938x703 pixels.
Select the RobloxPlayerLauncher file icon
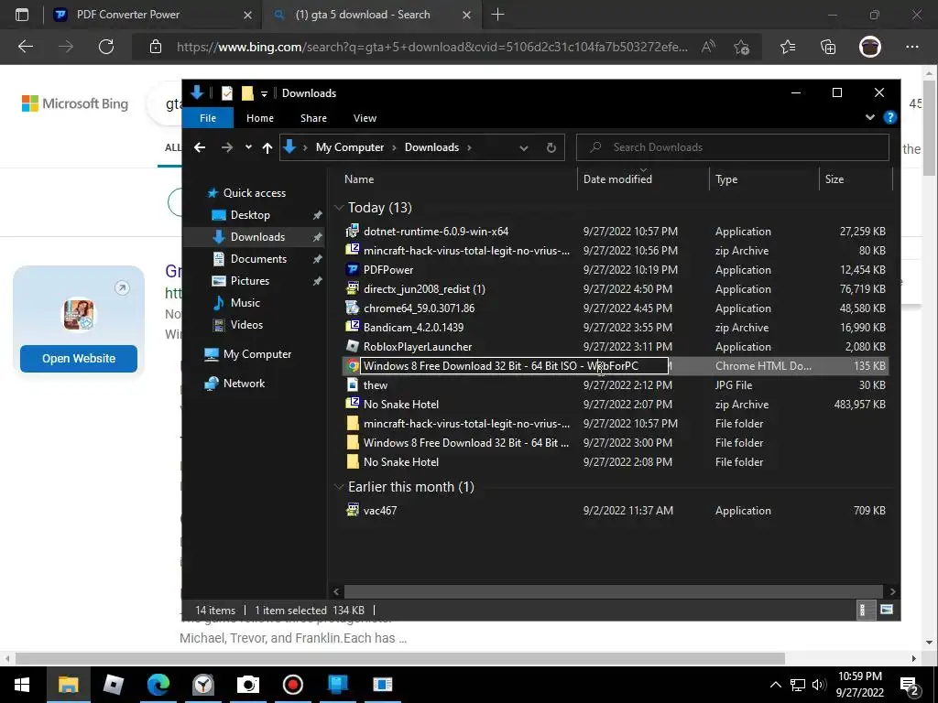(x=353, y=346)
